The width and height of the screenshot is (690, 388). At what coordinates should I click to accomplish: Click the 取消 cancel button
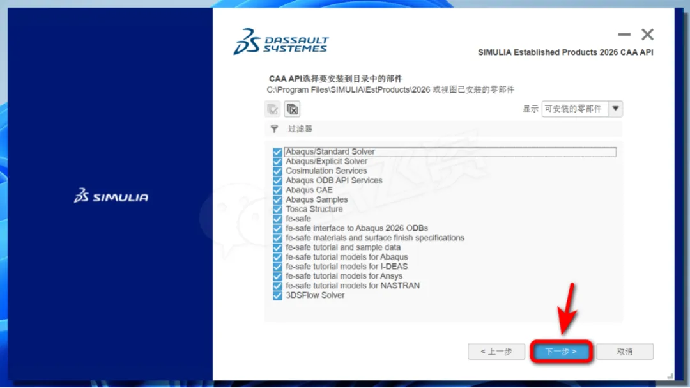(x=625, y=352)
